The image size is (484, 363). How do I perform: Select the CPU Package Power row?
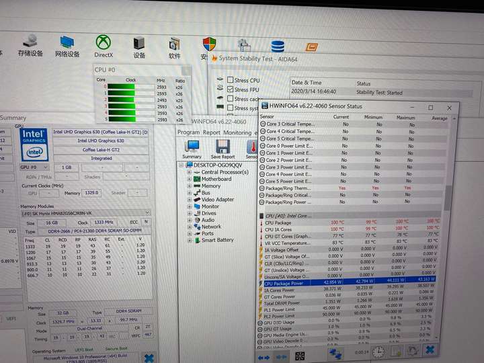pyautogui.click(x=348, y=282)
